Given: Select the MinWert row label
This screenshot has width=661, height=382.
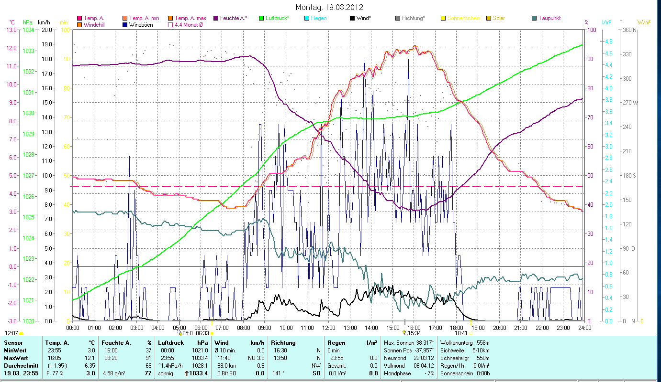Looking at the screenshot, I should click(15, 350).
